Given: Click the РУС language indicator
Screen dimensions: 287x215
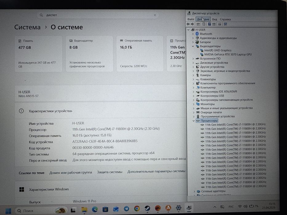Looking at the screenshot, I should 231,207.
